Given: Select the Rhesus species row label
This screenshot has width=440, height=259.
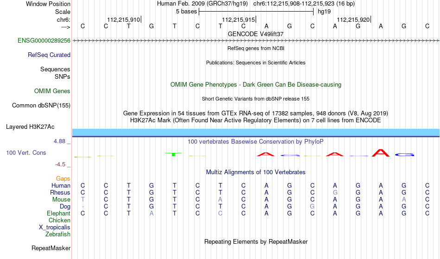Looking at the screenshot, I should pos(60,193).
